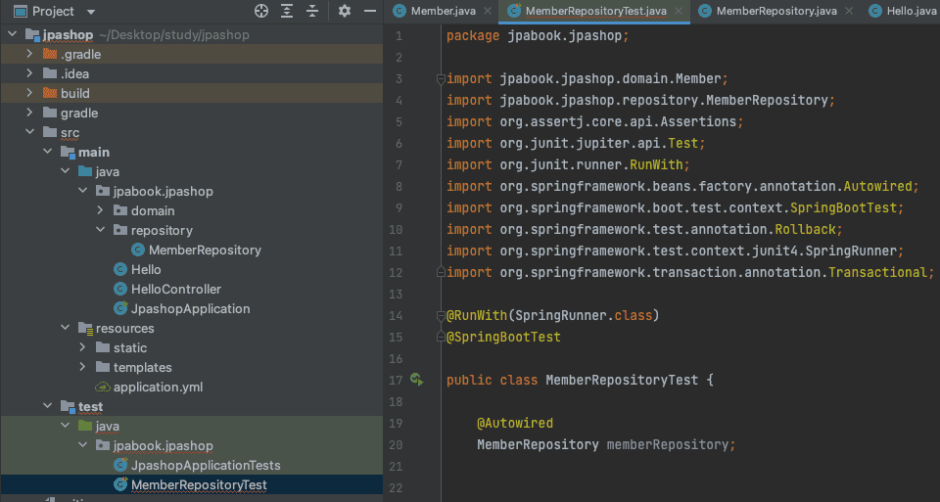The width and height of the screenshot is (940, 502).
Task: Switch to the MemberRepository.java tab
Action: point(775,11)
